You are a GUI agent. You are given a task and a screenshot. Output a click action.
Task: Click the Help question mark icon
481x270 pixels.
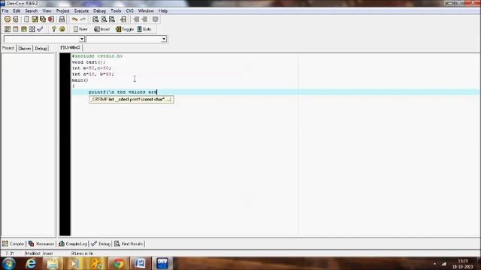53,29
